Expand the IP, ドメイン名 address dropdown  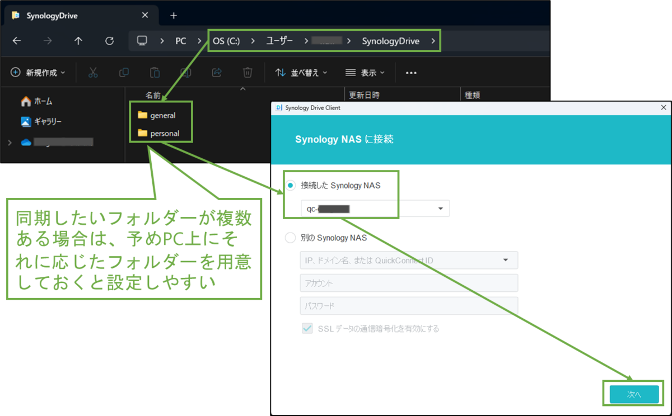click(506, 260)
